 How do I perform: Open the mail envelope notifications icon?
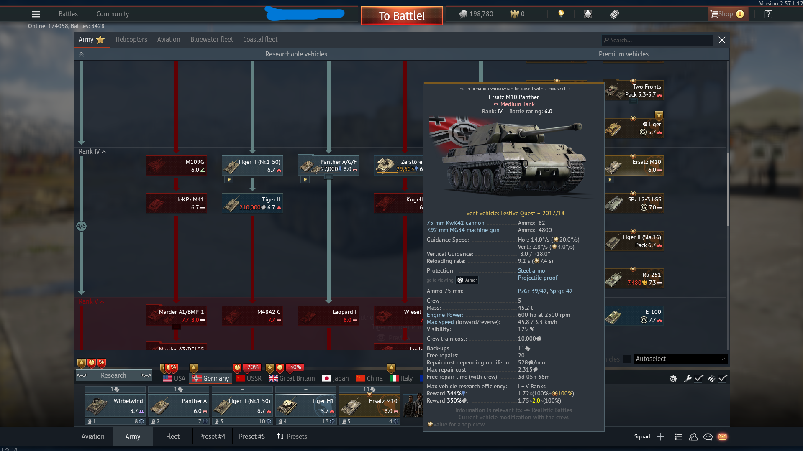pyautogui.click(x=723, y=437)
